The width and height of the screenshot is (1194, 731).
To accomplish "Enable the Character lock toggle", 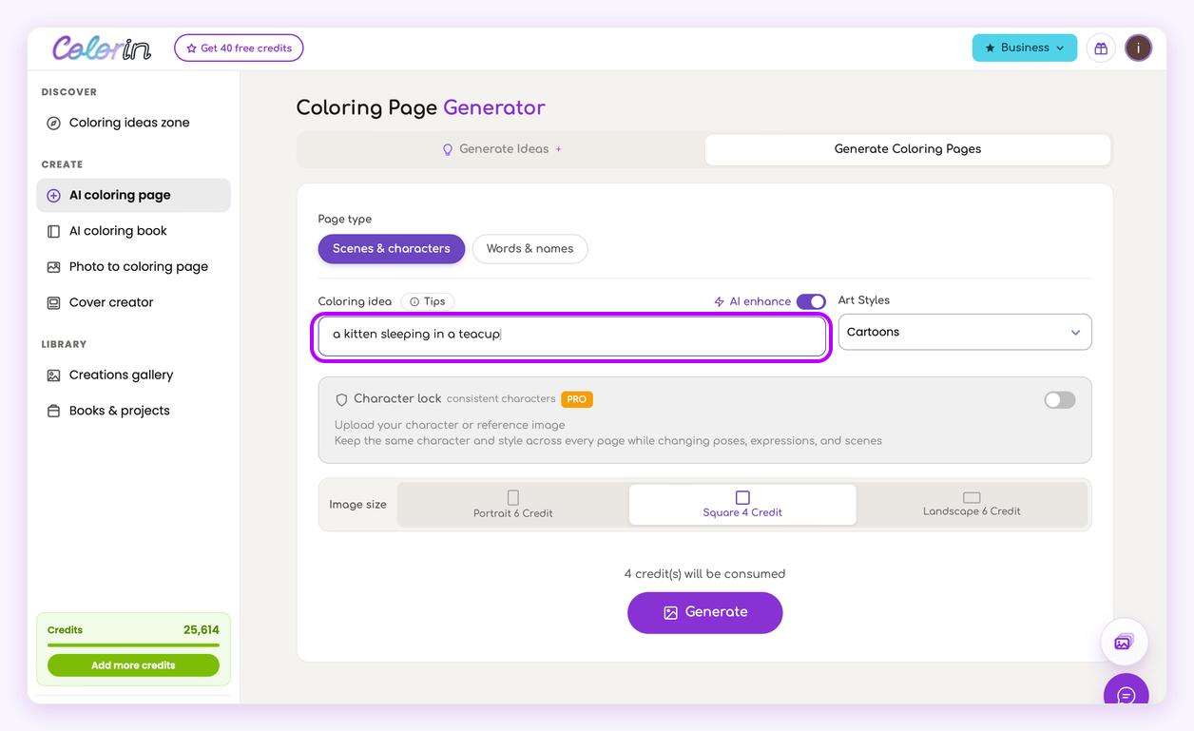I will (1060, 400).
